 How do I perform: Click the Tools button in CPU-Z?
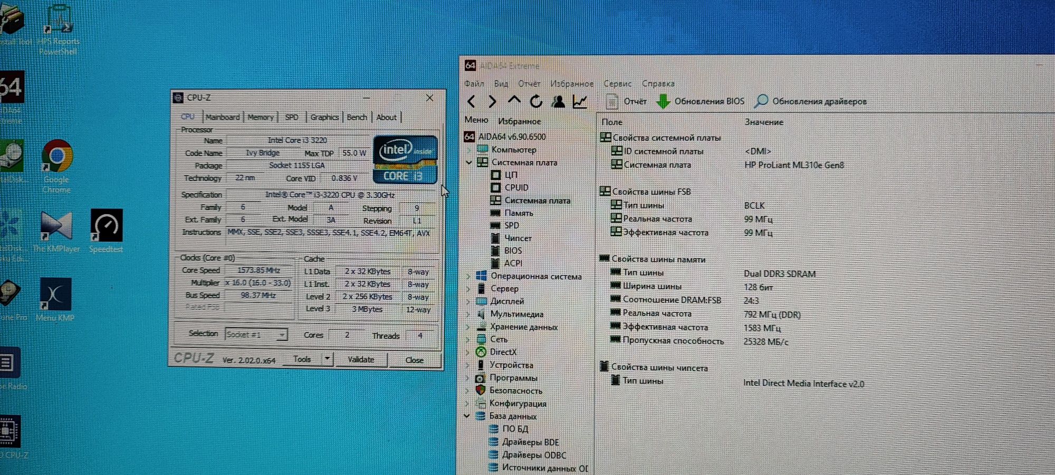[302, 359]
